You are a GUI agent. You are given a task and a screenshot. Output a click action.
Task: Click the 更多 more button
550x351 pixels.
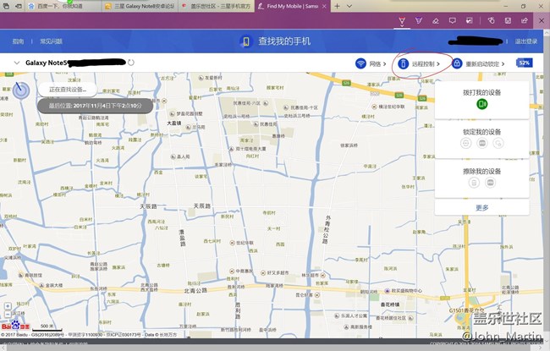482,207
